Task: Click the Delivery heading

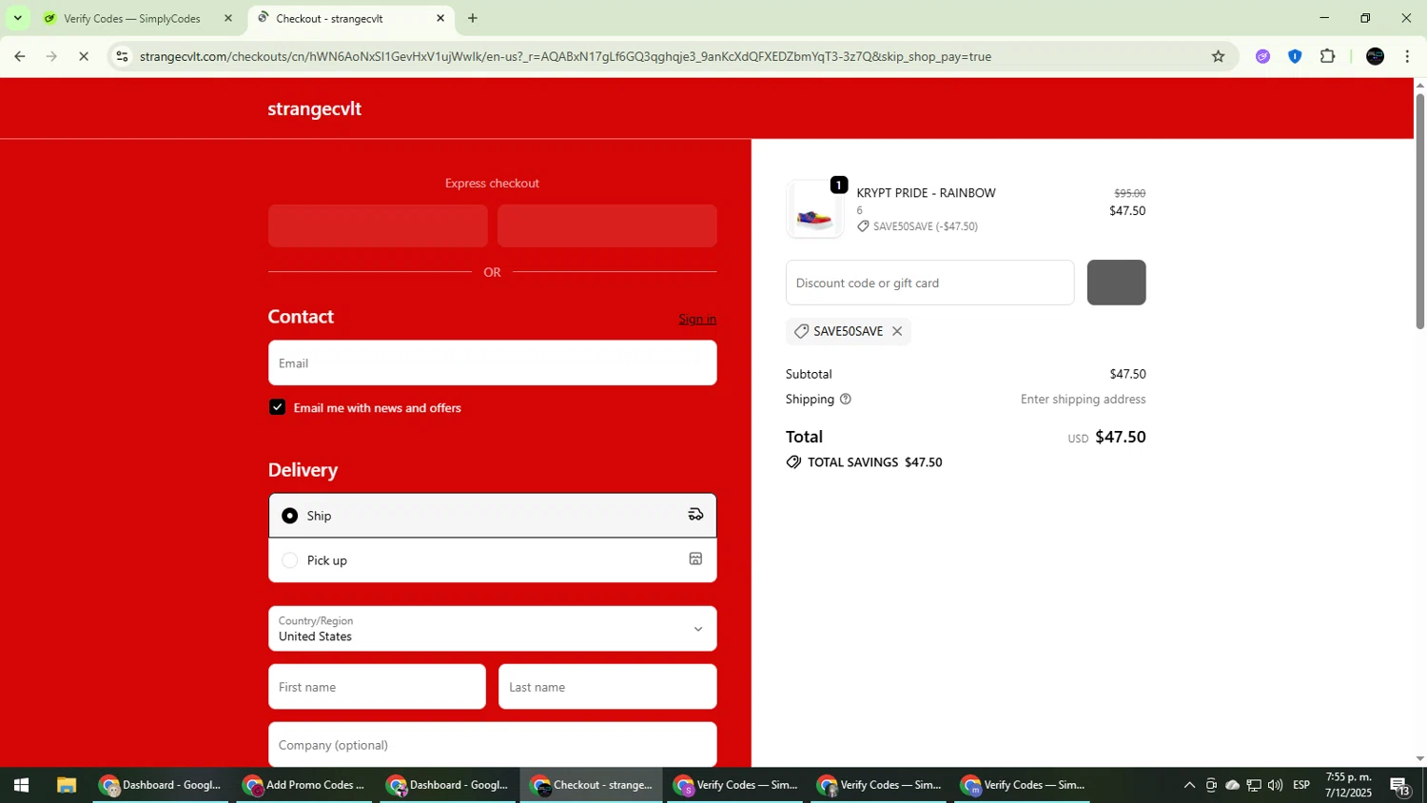Action: click(303, 470)
